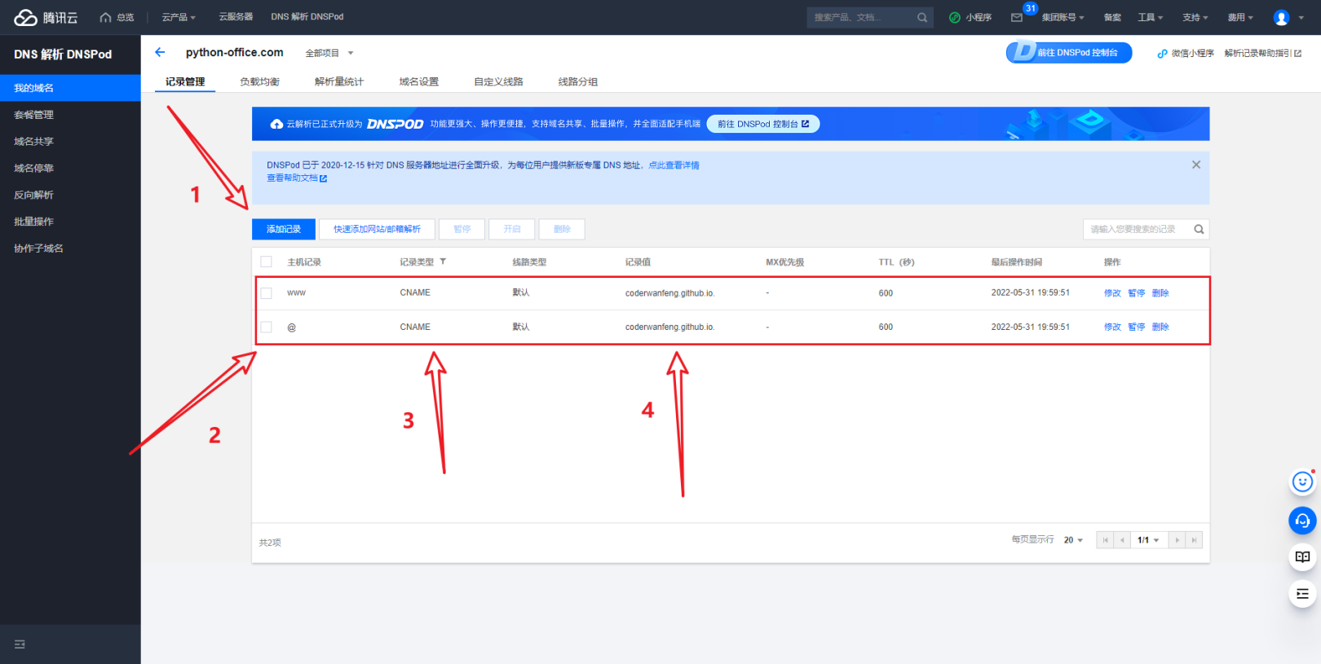The height and width of the screenshot is (664, 1321).
Task: Expand the 支持 dropdown
Action: click(1195, 17)
